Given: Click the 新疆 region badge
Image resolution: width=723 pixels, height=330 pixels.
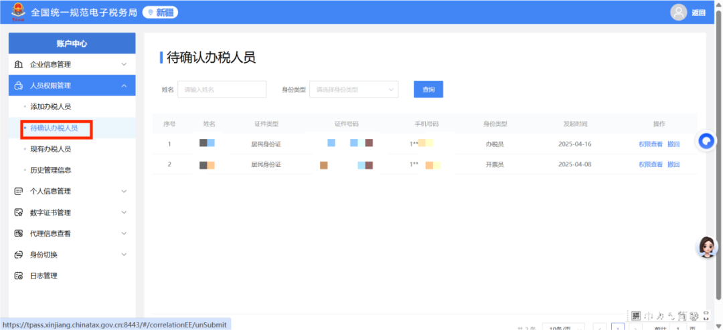Looking at the screenshot, I should point(160,13).
